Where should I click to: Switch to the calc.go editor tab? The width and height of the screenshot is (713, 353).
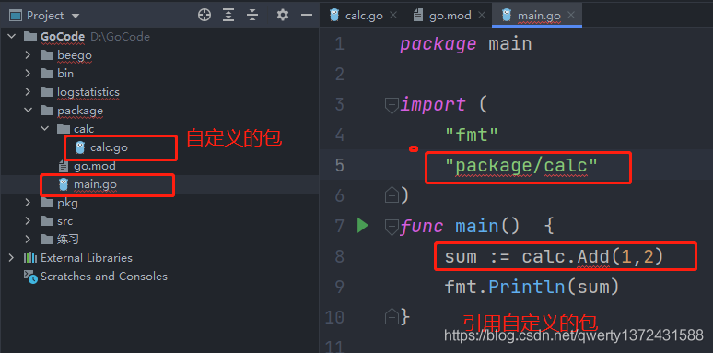[x=356, y=16]
